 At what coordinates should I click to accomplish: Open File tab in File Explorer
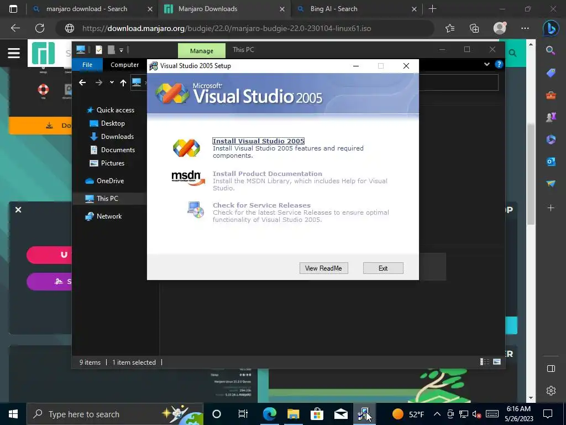[x=87, y=65]
